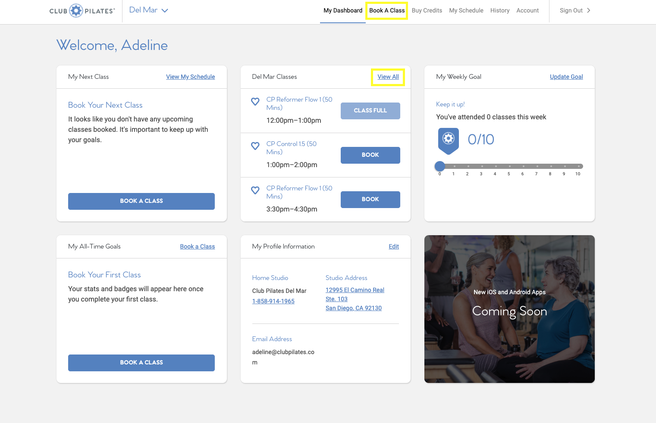The height and width of the screenshot is (423, 656).
Task: Click the View All classes link
Action: point(388,77)
